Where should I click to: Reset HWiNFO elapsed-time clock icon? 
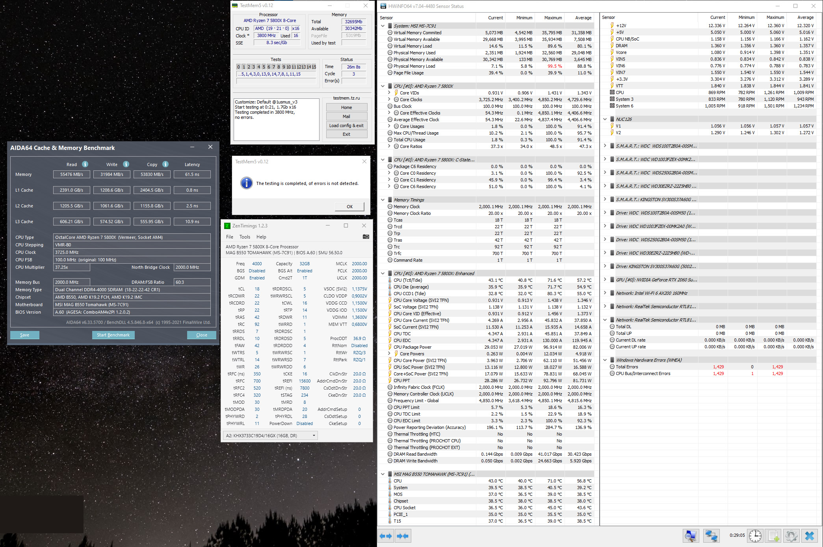[755, 536]
